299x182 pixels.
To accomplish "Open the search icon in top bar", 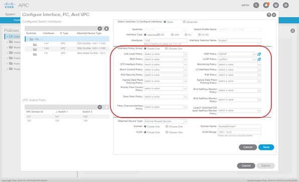I will pos(256,6).
